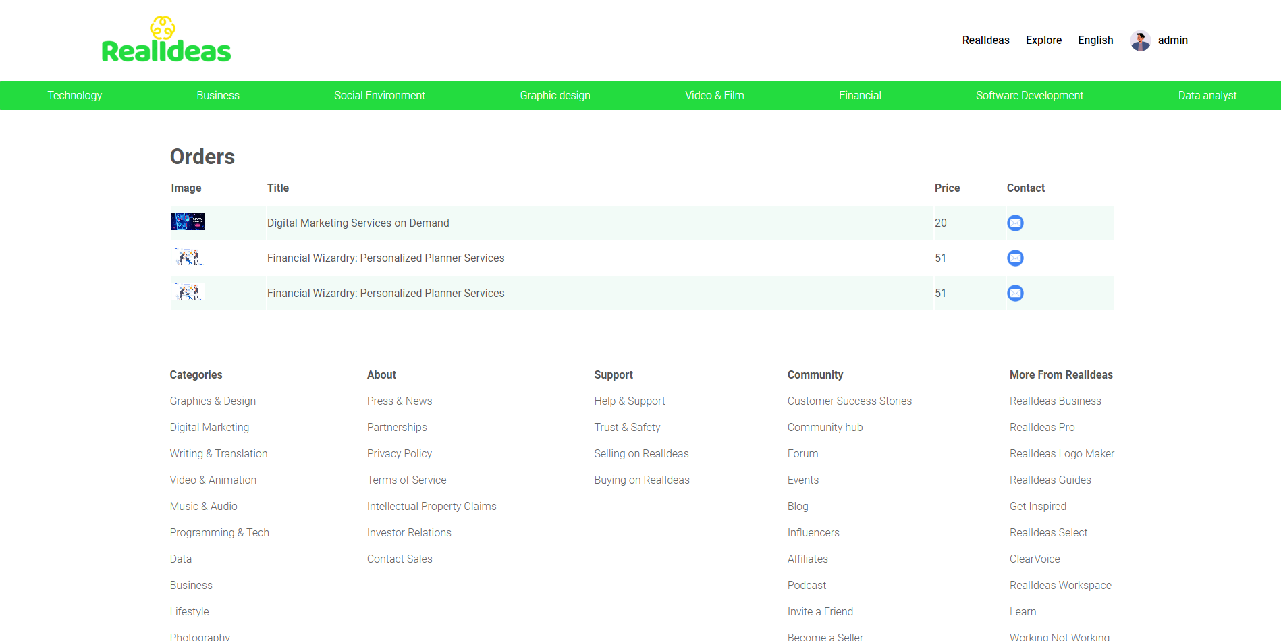Open Explore in the header

pos(1043,40)
